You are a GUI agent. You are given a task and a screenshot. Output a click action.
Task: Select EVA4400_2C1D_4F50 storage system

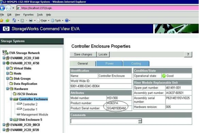coord(25,63)
